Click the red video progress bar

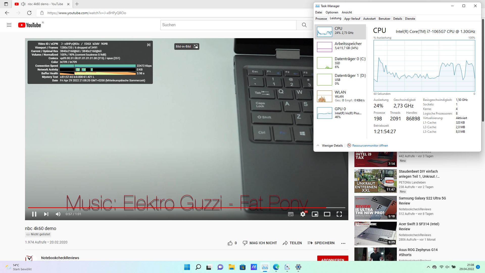pos(177,208)
